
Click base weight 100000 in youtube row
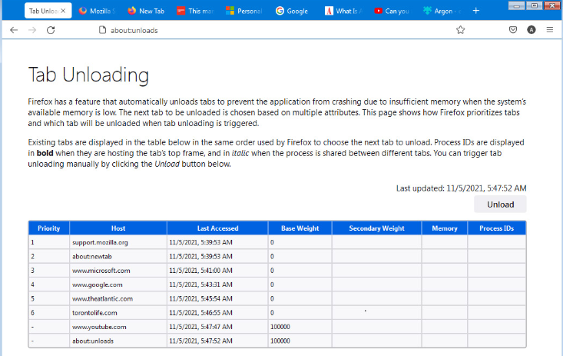tap(300, 327)
